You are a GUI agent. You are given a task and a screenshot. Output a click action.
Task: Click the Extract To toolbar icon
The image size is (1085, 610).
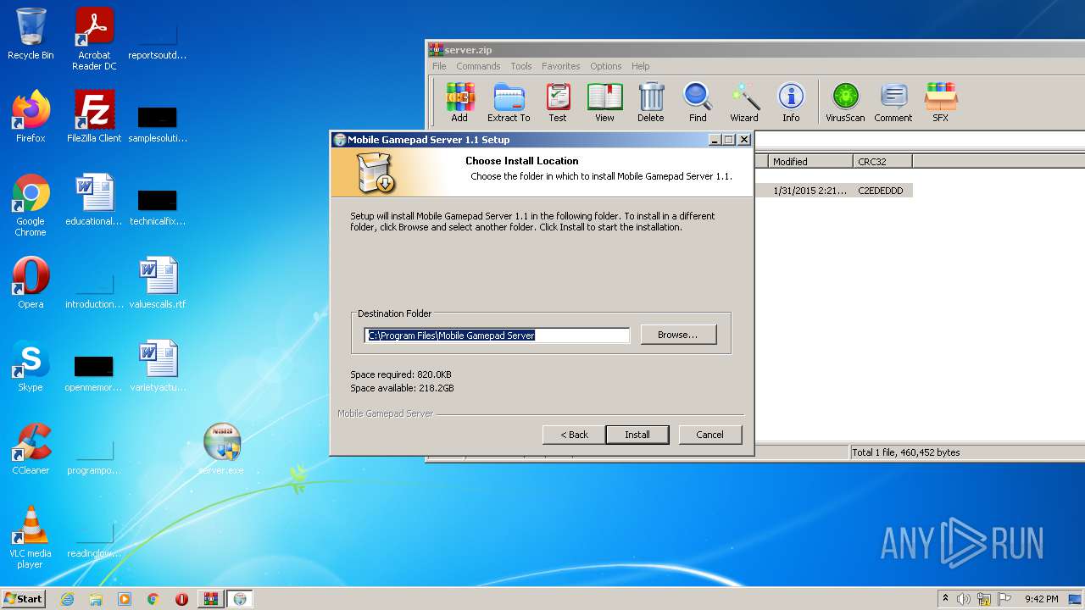(509, 103)
